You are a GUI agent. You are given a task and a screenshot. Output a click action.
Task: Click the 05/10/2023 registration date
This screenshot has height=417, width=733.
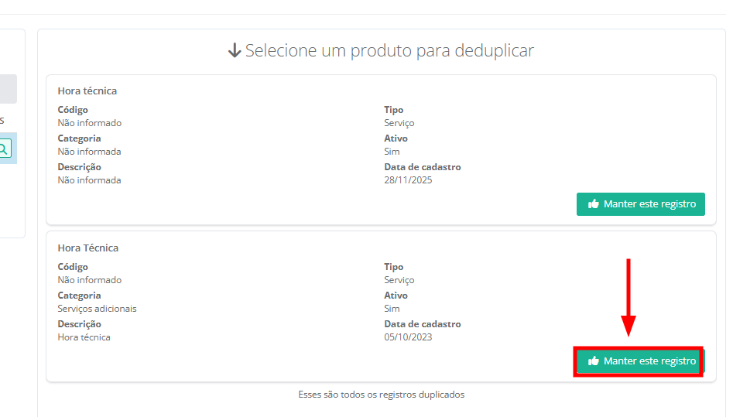tap(408, 337)
